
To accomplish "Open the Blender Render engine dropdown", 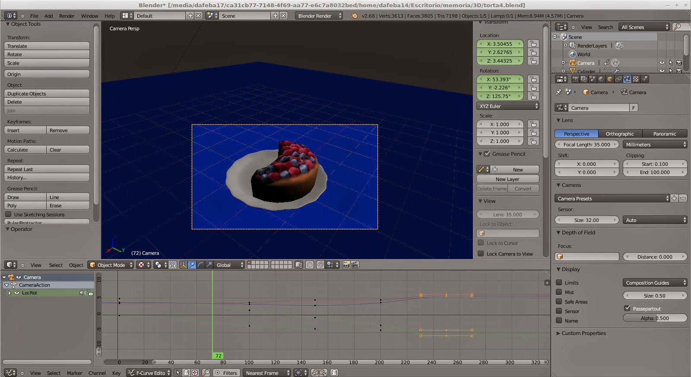I will tap(319, 16).
